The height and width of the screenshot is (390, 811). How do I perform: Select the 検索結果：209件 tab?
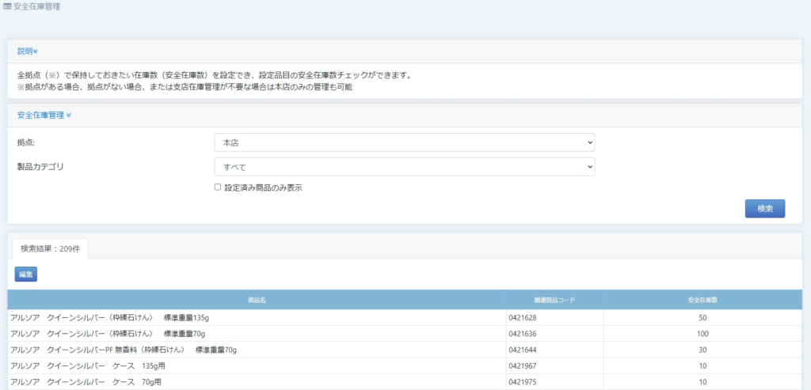(50, 248)
